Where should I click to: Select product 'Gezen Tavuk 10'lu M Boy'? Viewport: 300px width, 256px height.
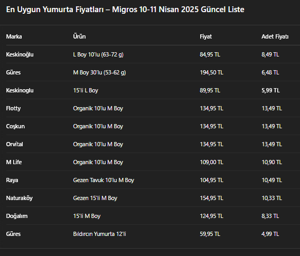[x=104, y=181]
